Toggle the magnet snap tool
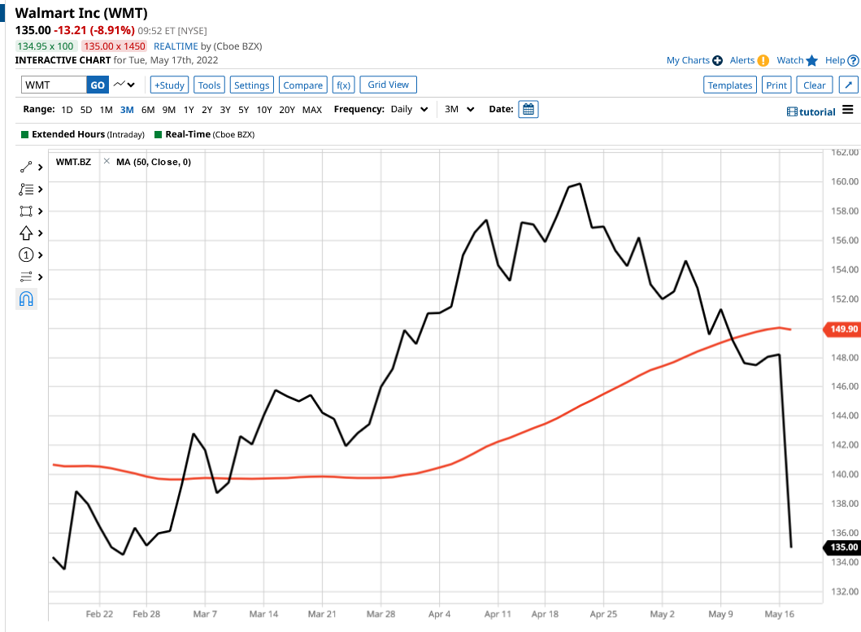 [26, 299]
